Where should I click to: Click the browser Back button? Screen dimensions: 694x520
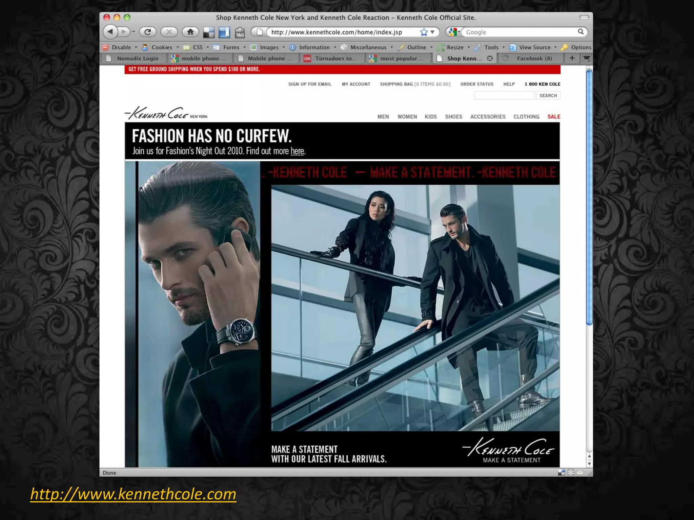tap(110, 32)
